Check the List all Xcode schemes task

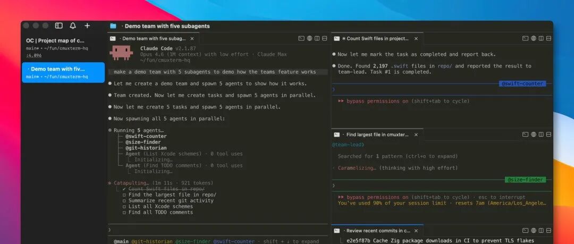(124, 207)
